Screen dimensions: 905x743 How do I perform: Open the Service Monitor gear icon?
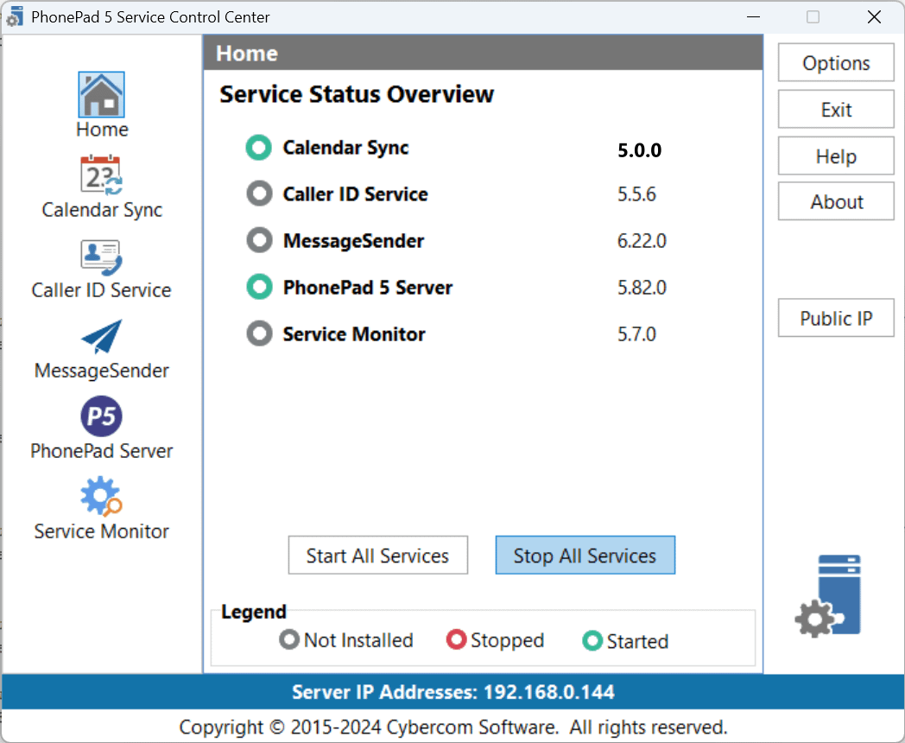coord(101,496)
